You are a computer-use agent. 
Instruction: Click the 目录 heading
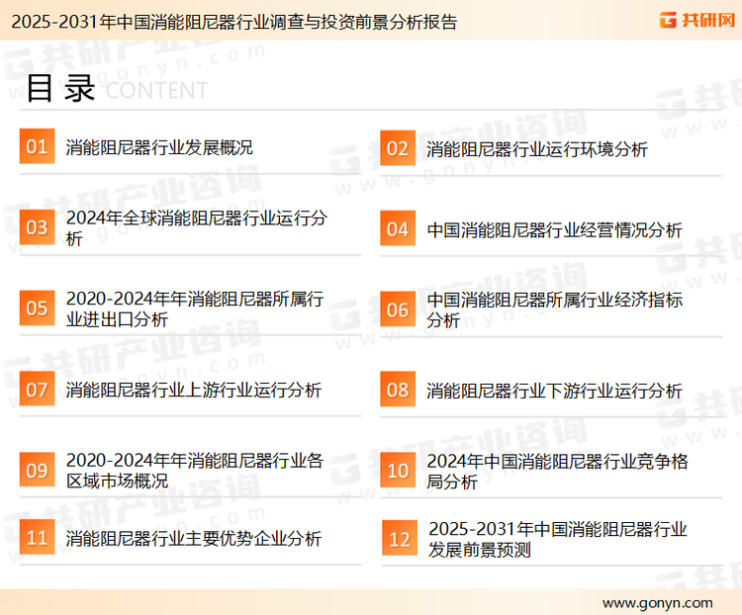tap(60, 88)
